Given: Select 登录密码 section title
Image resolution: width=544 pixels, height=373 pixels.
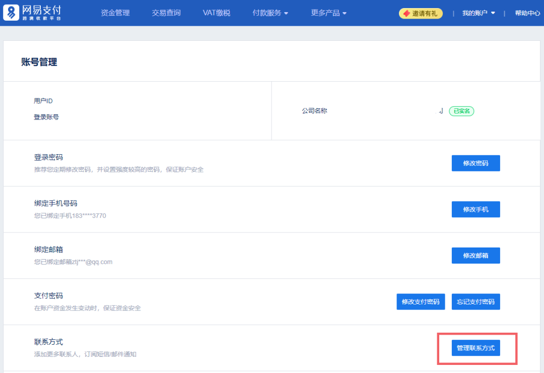Looking at the screenshot, I should click(x=48, y=157).
